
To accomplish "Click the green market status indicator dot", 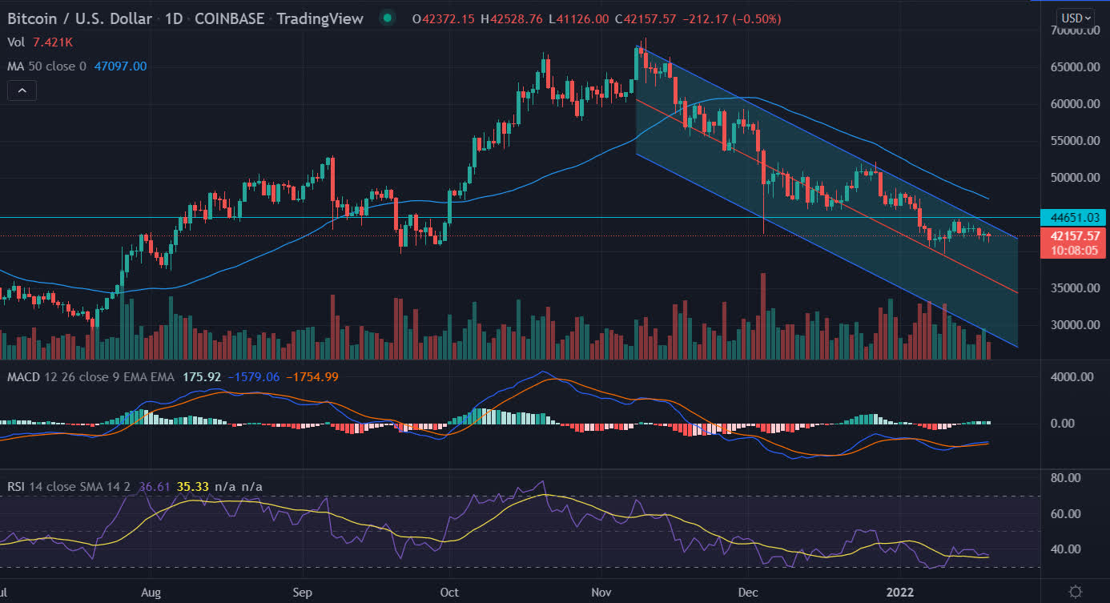I will click(x=388, y=18).
